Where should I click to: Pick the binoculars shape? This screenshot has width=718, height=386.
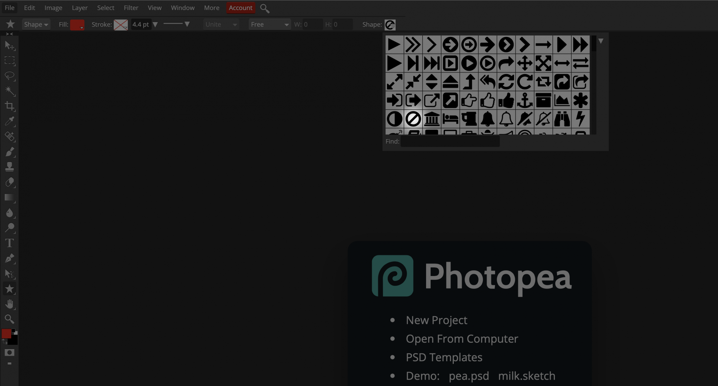click(x=562, y=119)
